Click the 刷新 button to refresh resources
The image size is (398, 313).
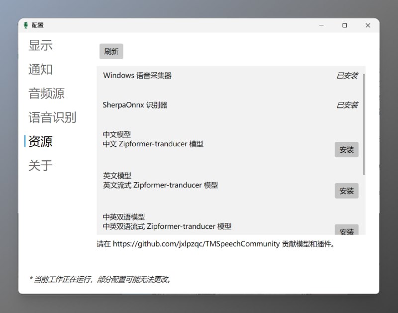(x=111, y=51)
